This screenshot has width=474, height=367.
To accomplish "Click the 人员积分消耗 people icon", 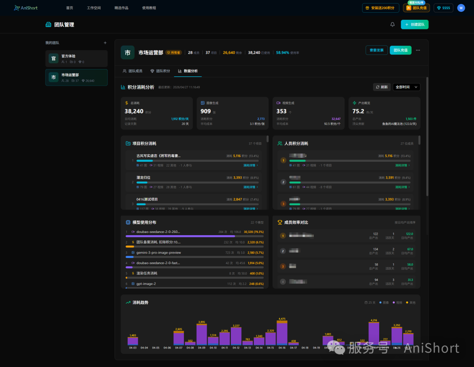I will (x=280, y=144).
